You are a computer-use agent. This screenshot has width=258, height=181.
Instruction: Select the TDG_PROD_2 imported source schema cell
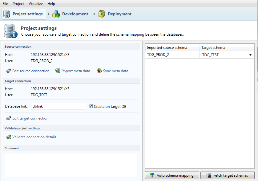tap(172, 55)
